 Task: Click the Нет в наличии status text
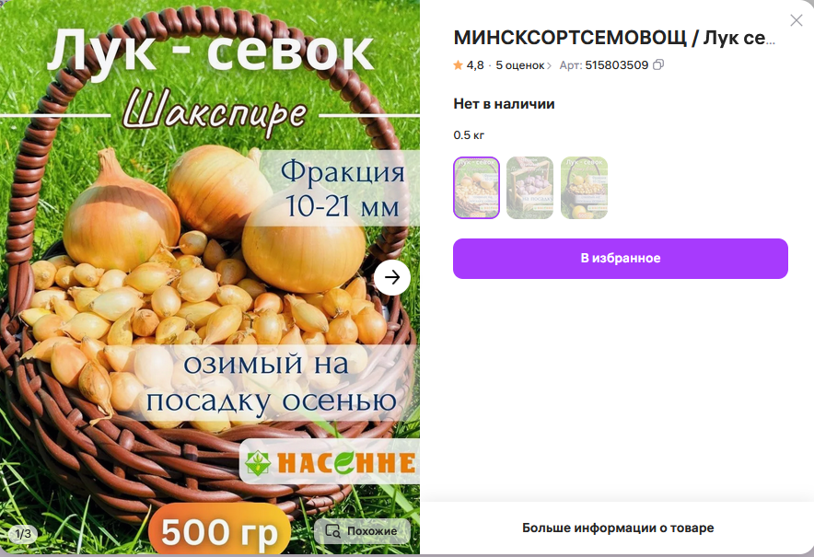[504, 104]
